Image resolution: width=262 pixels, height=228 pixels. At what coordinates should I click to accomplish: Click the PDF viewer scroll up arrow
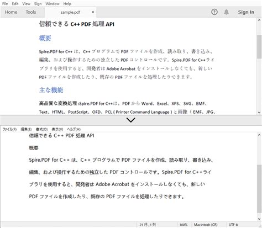tap(259, 20)
